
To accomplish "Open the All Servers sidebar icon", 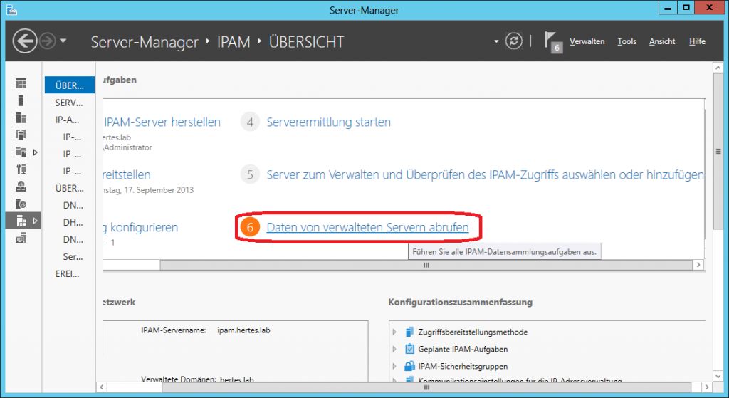I will [x=21, y=118].
